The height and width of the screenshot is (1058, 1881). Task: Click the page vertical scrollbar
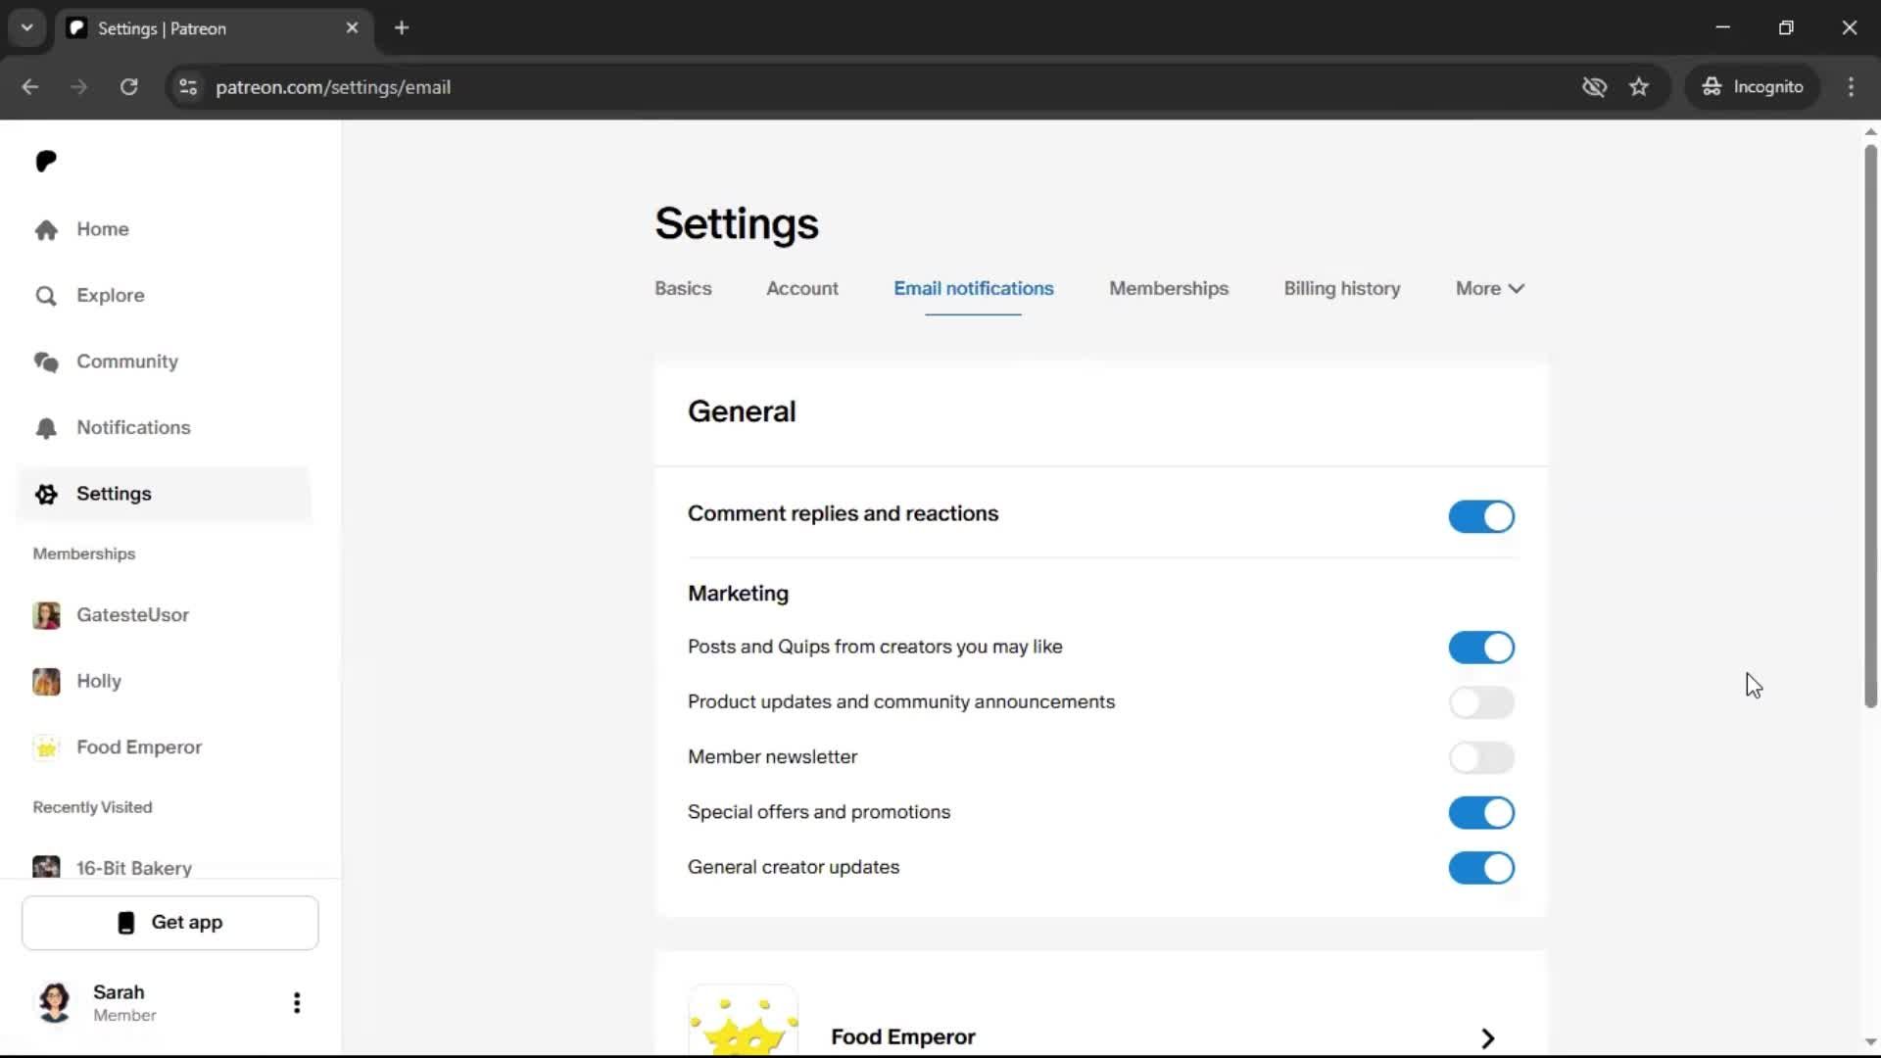coord(1870,426)
